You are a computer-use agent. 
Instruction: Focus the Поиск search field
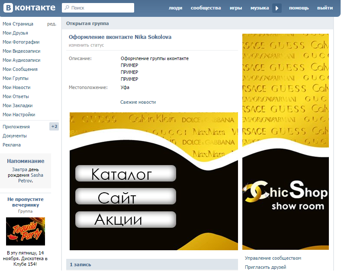pyautogui.click(x=98, y=8)
